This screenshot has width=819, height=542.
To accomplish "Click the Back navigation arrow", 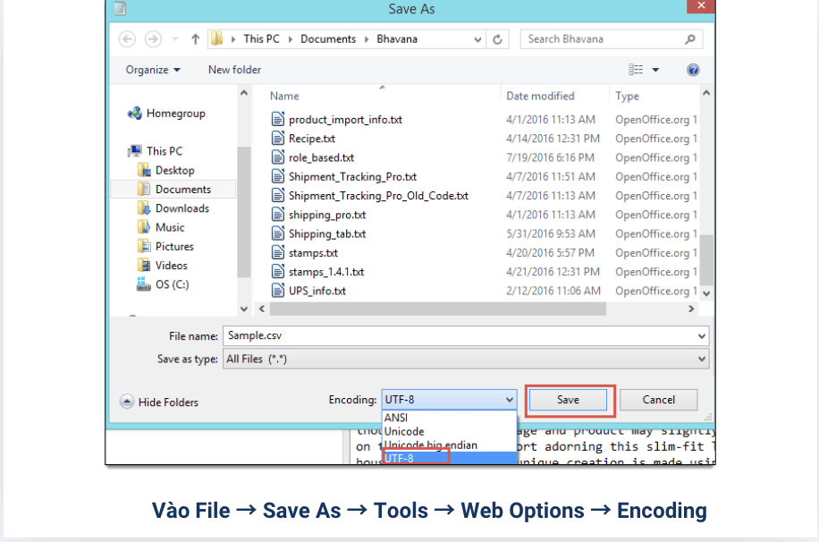I will (x=127, y=39).
